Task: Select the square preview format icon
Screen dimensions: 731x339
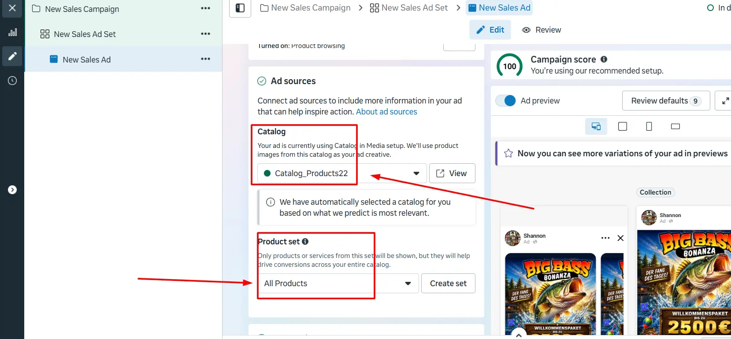Action: 623,127
